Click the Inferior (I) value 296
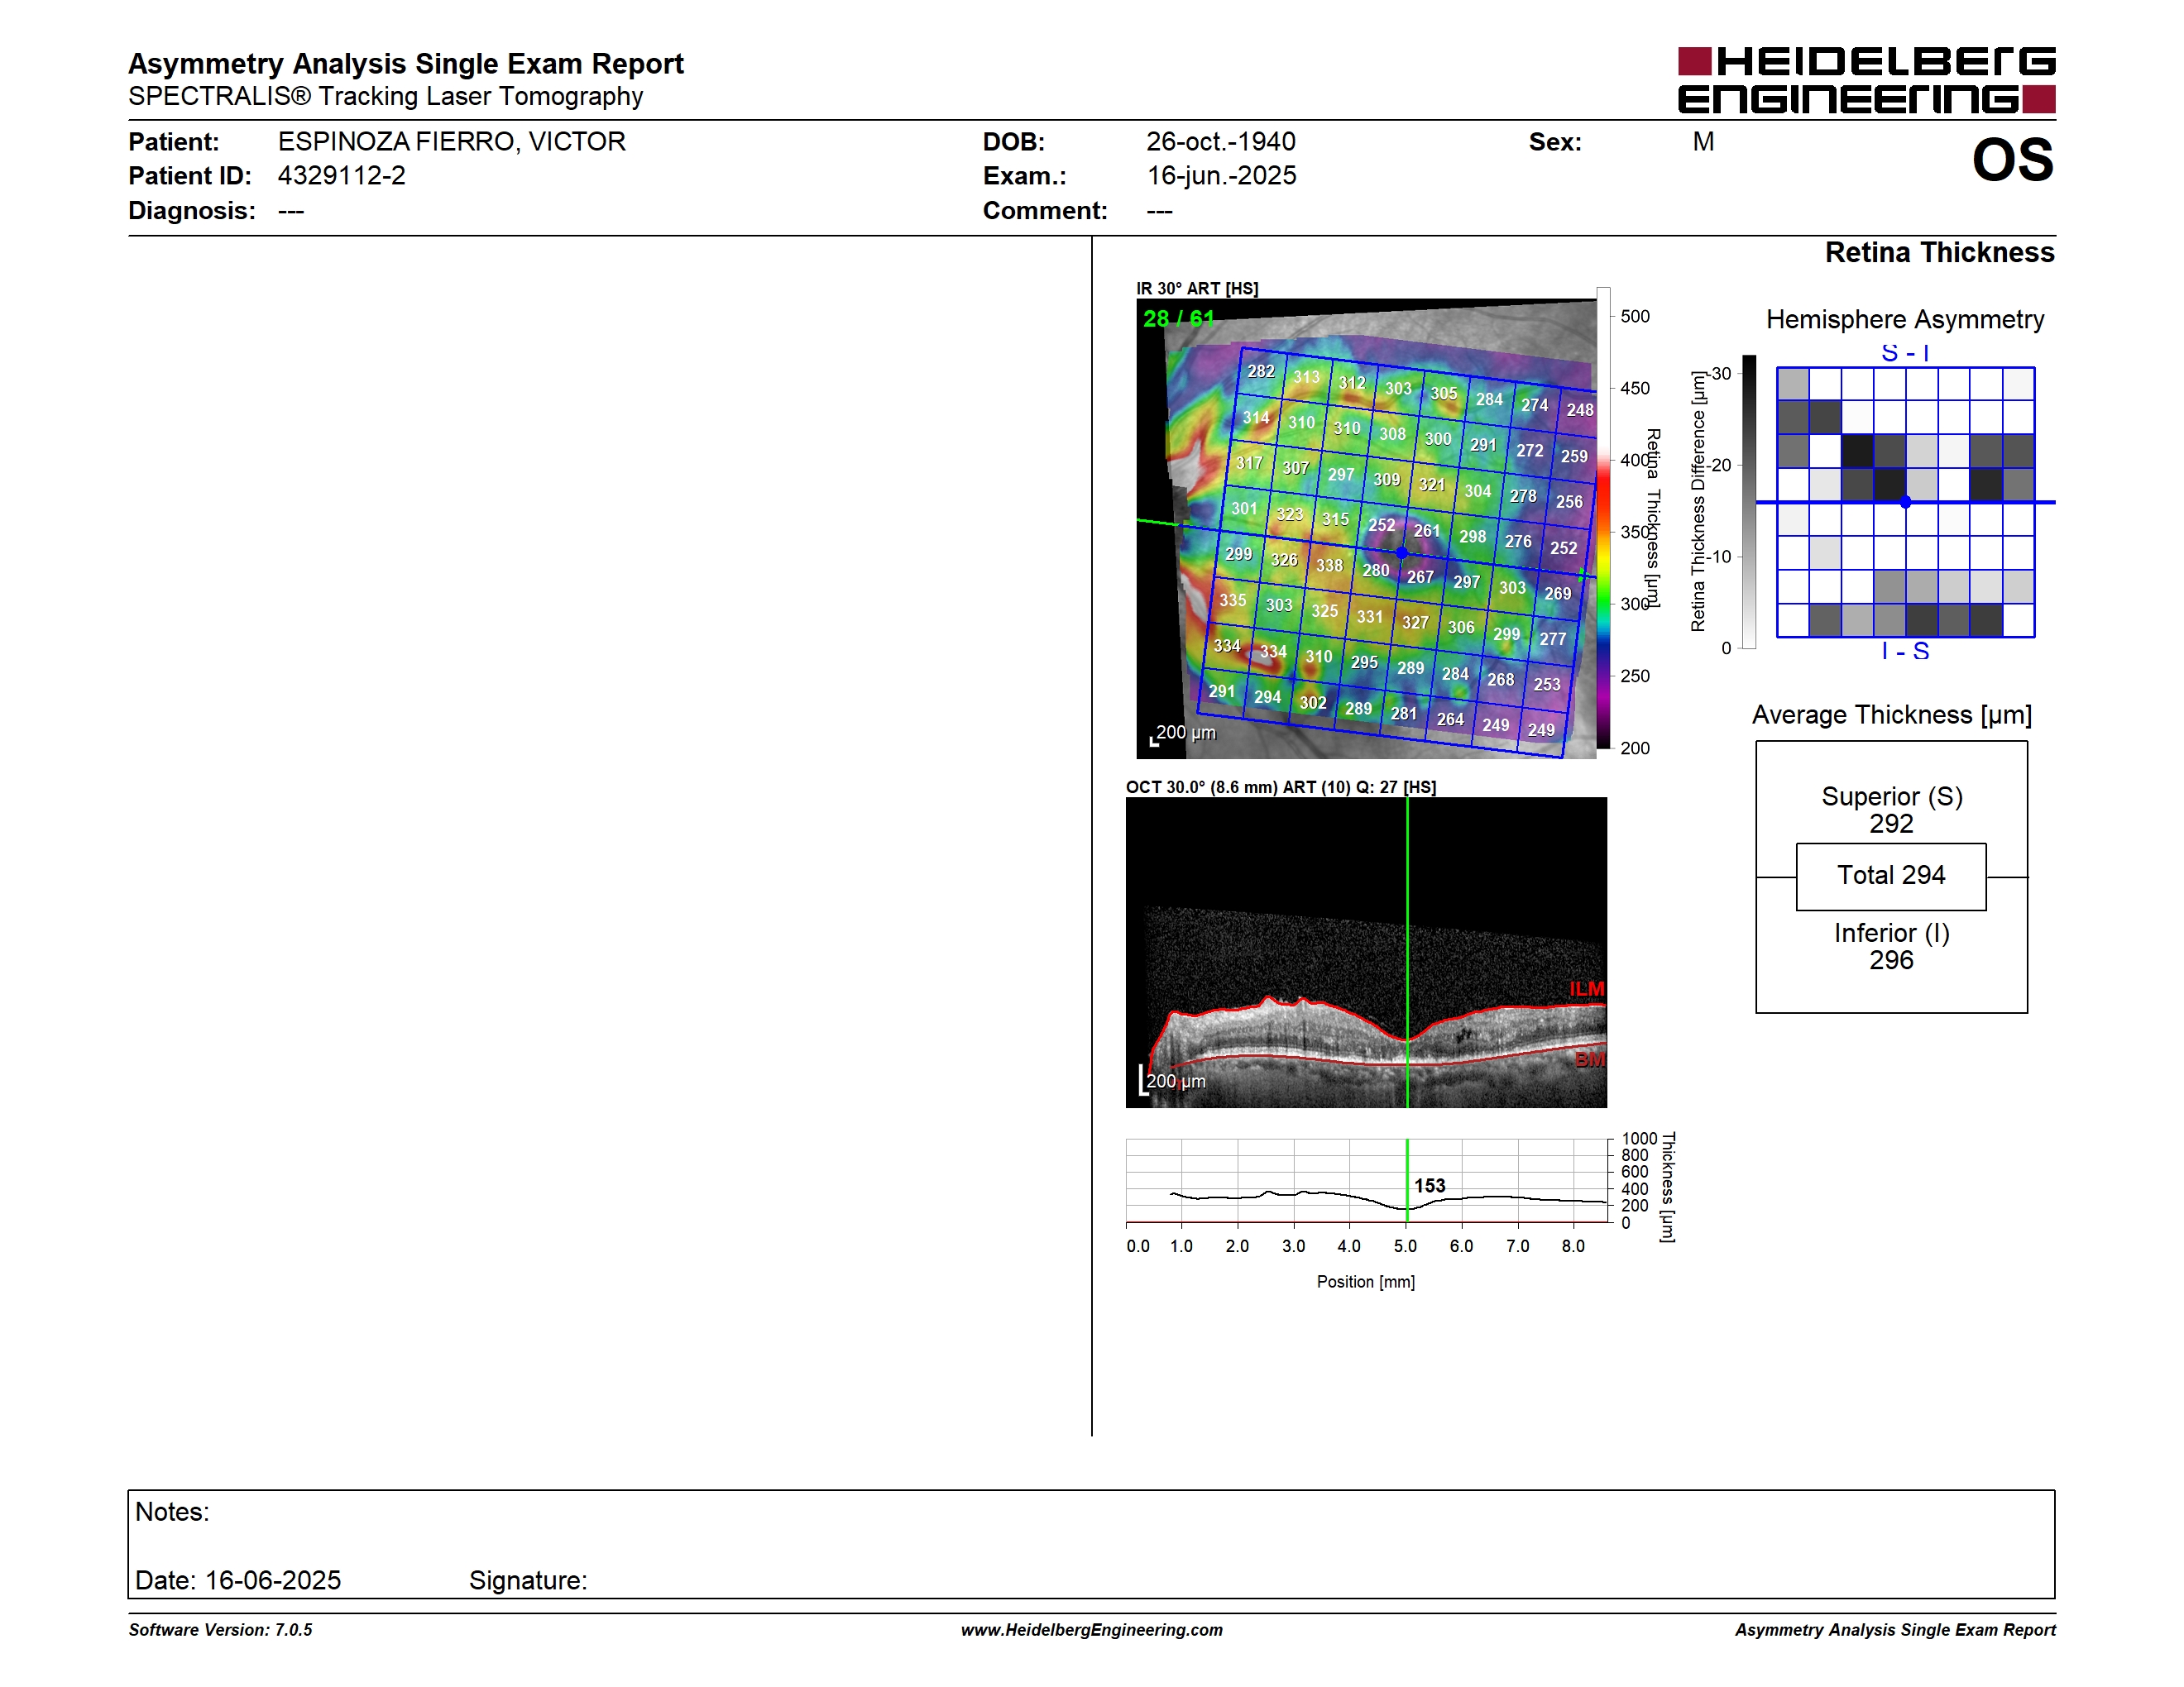The image size is (2184, 1687). click(x=1891, y=960)
